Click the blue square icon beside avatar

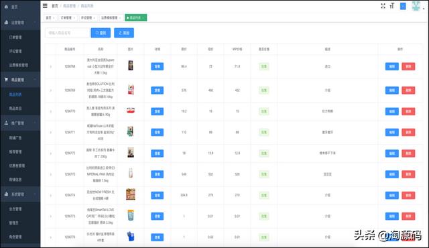click(403, 6)
